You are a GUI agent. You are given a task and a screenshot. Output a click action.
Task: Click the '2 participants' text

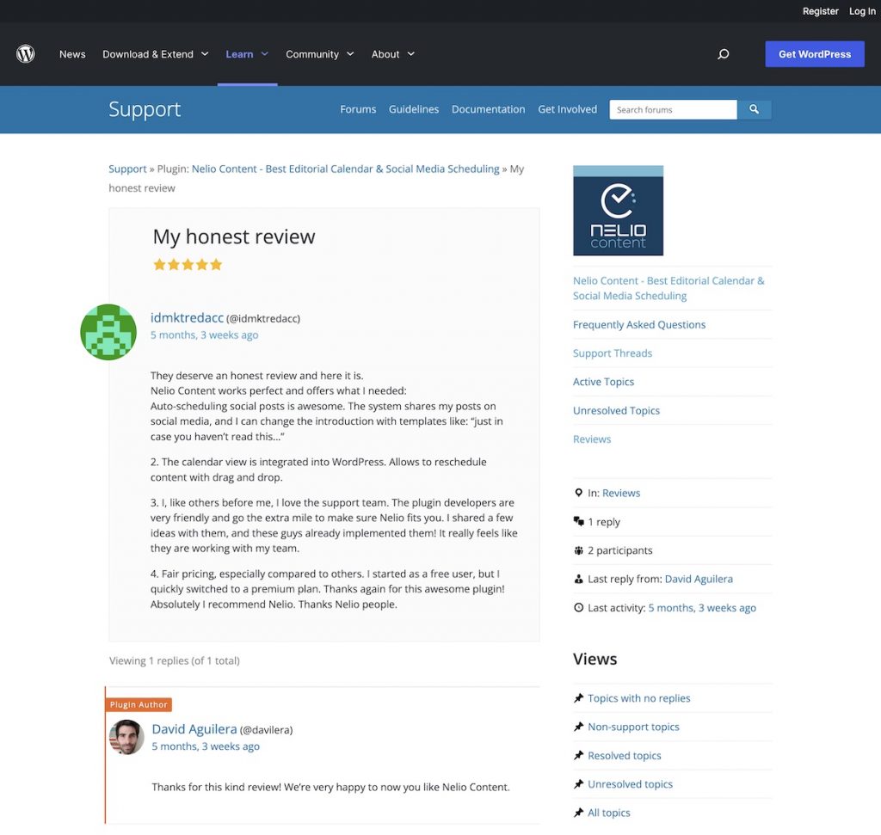pyautogui.click(x=619, y=550)
